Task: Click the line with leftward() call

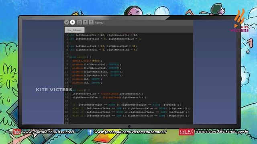Action: pyautogui.click(x=131, y=112)
